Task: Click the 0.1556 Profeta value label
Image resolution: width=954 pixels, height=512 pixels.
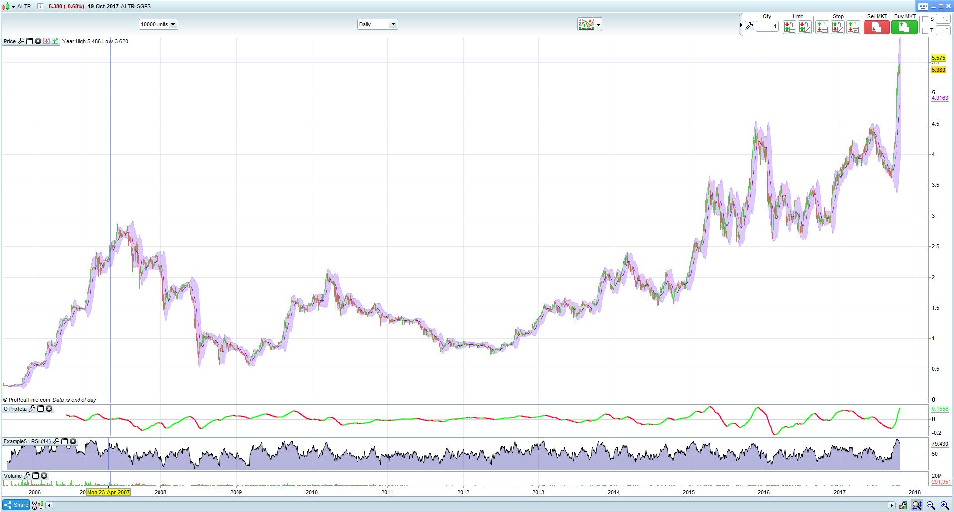Action: tap(940, 409)
